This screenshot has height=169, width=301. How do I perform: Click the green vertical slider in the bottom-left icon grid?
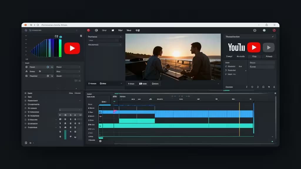pyautogui.click(x=65, y=134)
